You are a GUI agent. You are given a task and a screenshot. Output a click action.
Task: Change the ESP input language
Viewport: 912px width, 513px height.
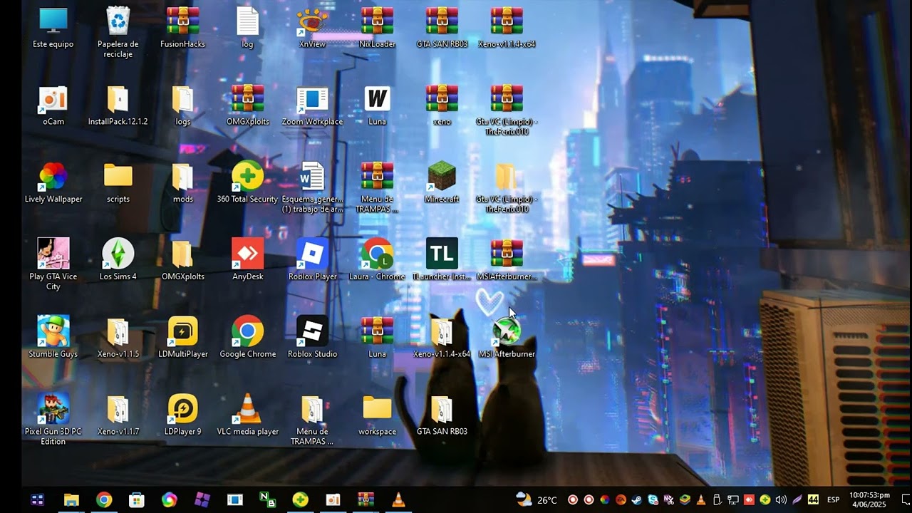point(833,500)
